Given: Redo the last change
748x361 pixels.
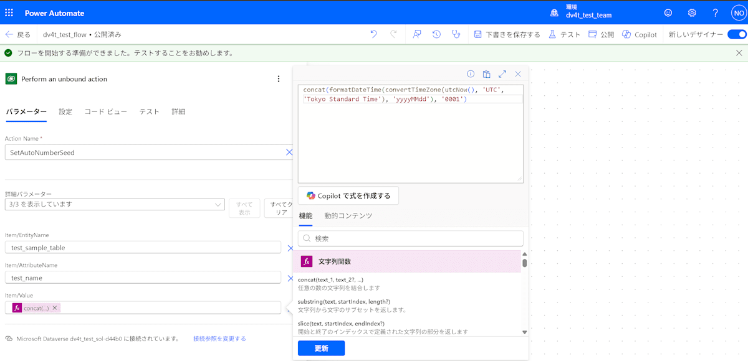Looking at the screenshot, I should click(x=393, y=35).
